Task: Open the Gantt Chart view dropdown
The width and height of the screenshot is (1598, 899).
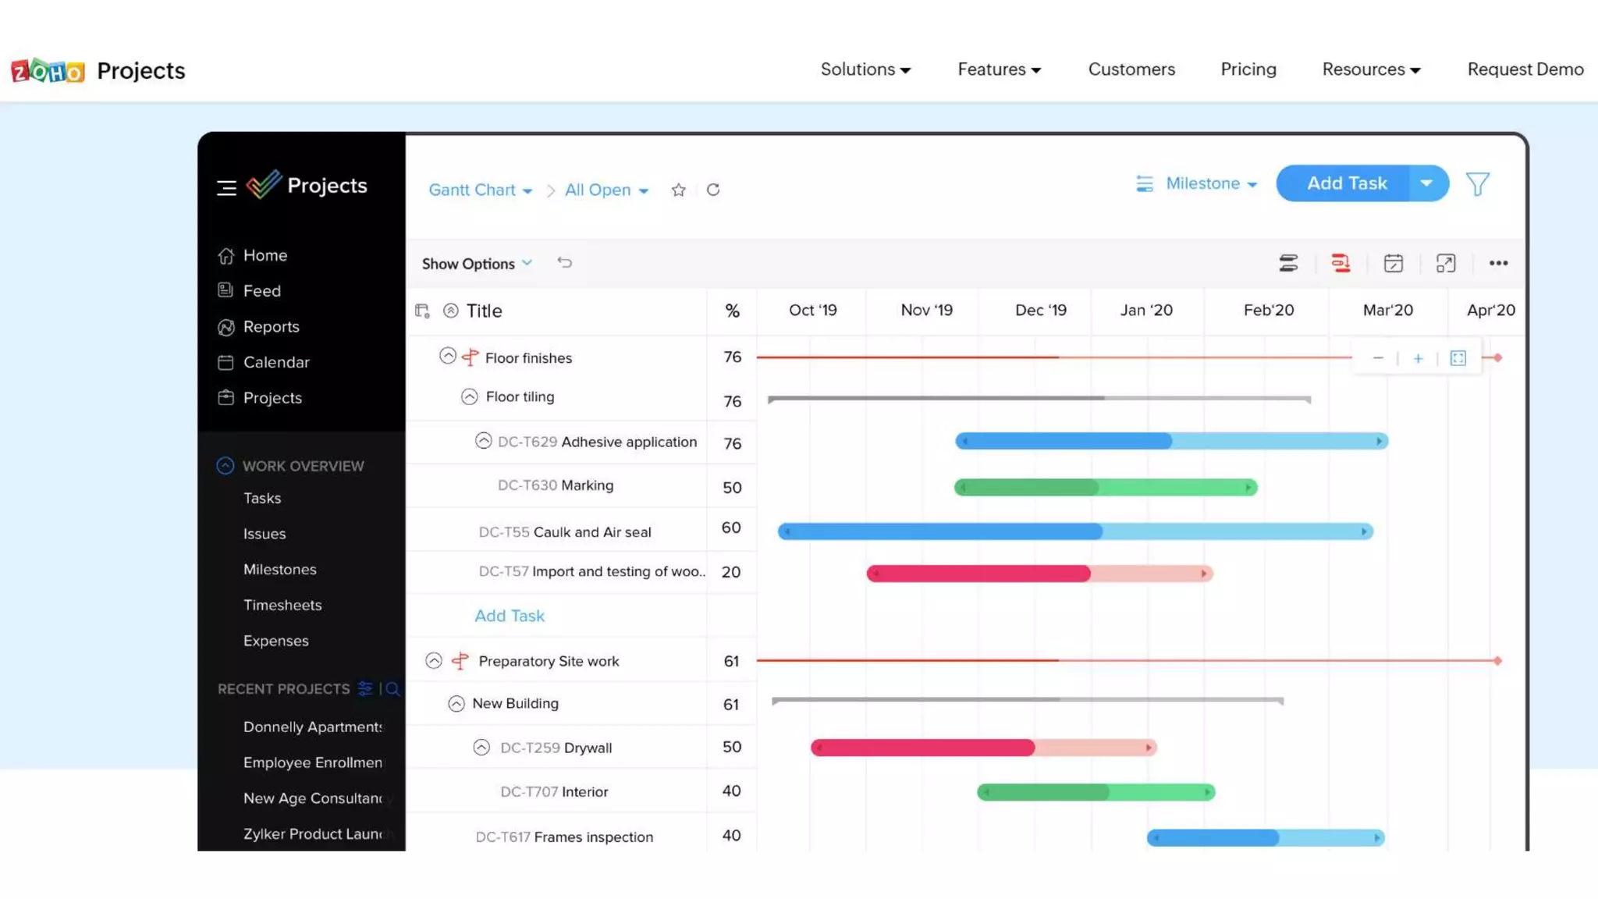Action: 480,190
